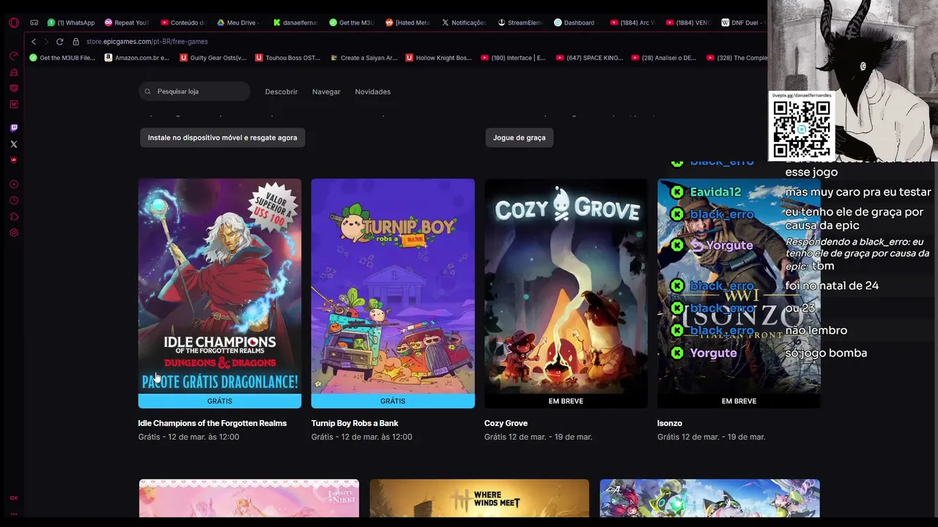
Task: Click EM BREVE label under Isonzo
Action: pos(739,401)
